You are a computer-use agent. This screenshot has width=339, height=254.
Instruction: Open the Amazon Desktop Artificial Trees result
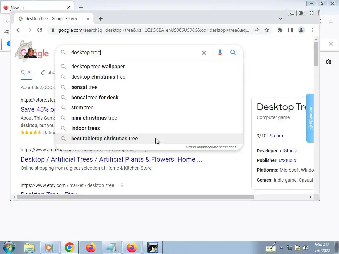pyautogui.click(x=111, y=160)
